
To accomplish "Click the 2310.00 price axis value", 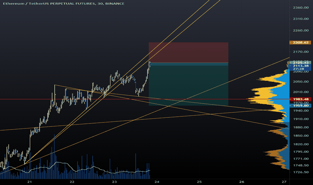I will tap(301, 19).
